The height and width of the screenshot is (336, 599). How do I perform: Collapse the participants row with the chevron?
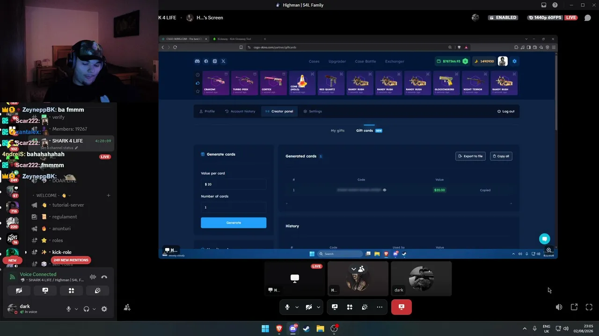tap(354, 269)
